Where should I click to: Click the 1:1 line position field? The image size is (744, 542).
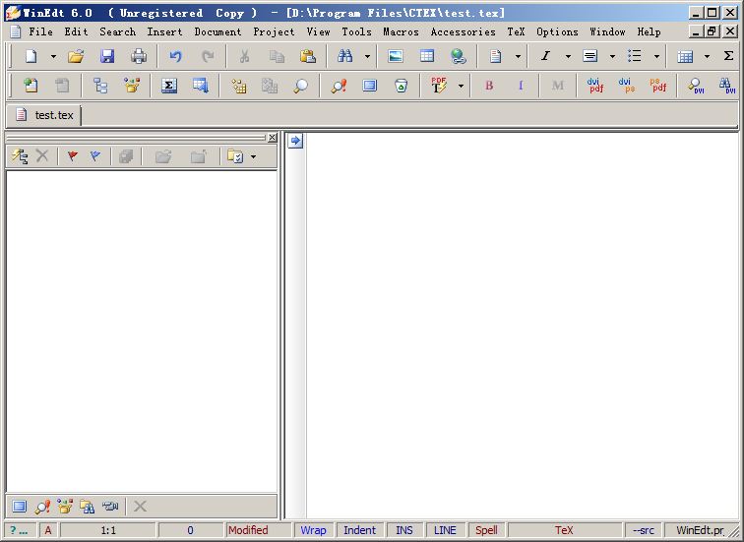click(x=108, y=530)
